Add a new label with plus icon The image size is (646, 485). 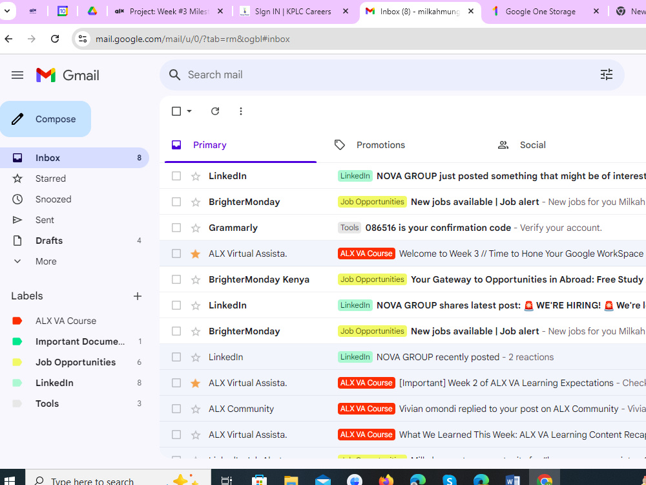coord(138,296)
